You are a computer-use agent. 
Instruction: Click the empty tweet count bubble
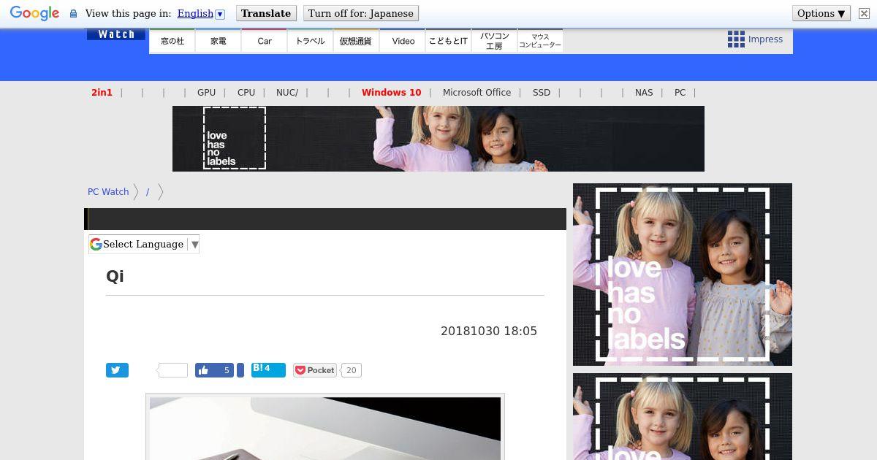[173, 370]
